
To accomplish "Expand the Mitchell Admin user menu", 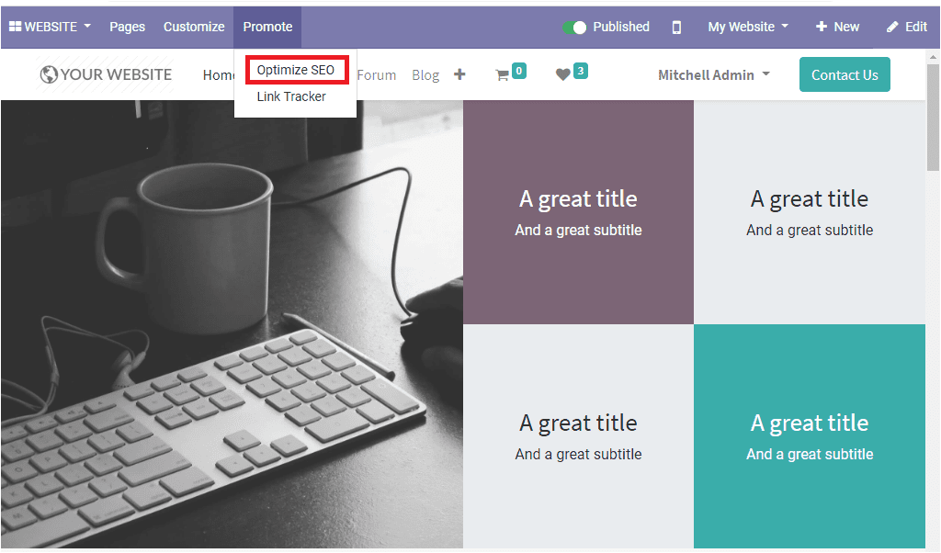I will (713, 75).
